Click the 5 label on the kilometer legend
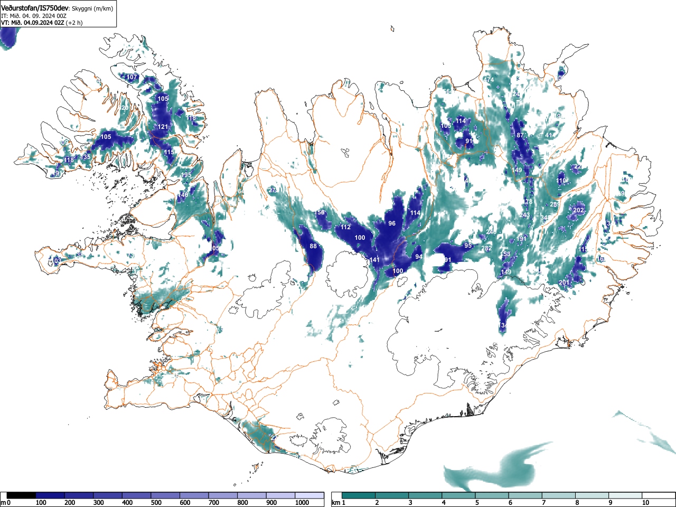This screenshot has height=507, width=676. click(477, 503)
